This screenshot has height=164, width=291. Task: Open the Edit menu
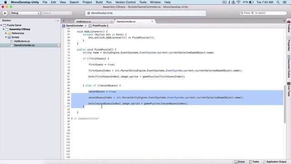click(53, 2)
